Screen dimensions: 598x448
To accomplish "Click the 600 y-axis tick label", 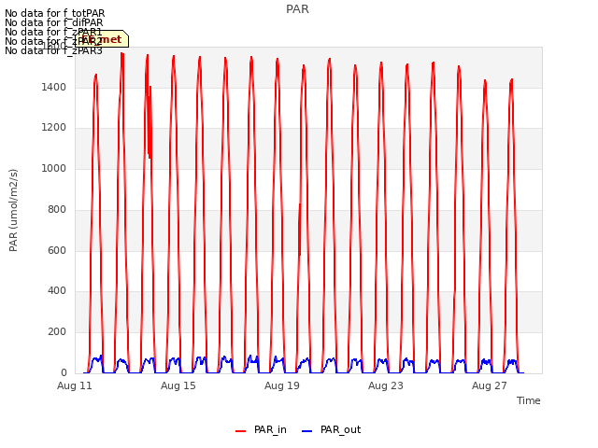I will [x=57, y=250].
